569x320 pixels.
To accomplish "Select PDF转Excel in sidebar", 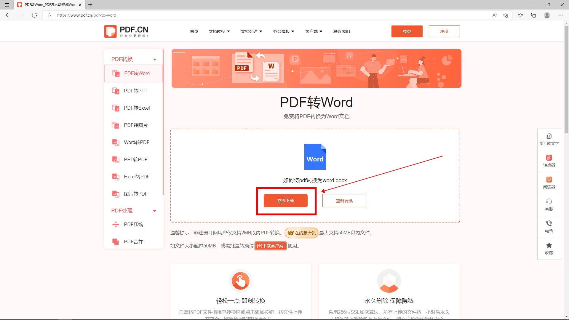I will 134,108.
